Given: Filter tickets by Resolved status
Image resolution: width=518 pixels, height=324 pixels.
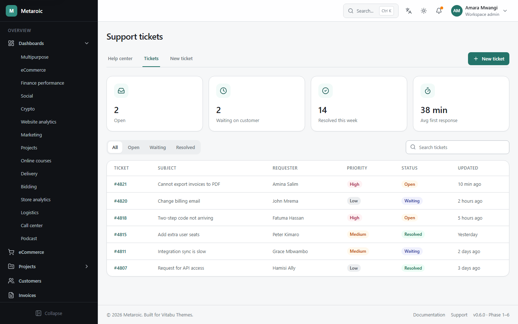Looking at the screenshot, I should click(186, 147).
